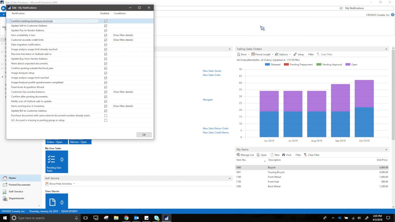Click the Manage List icon in My Items
Image resolution: width=395 pixels, height=222 pixels.
pos(238,155)
